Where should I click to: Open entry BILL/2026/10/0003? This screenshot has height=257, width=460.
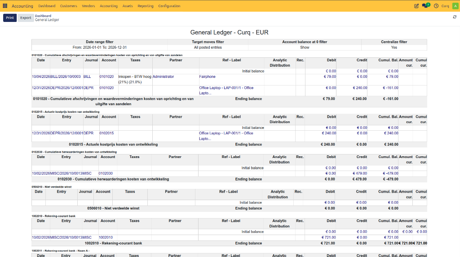66,77
